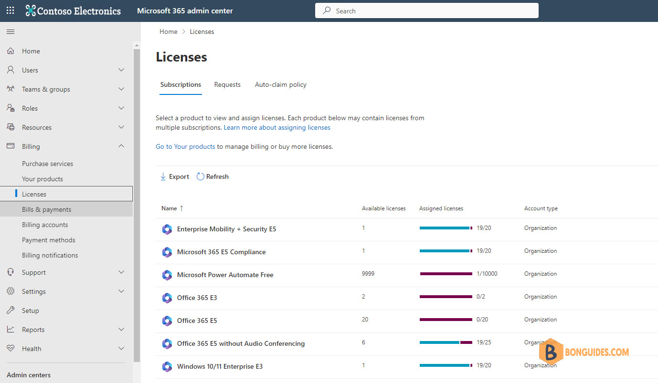Open Microsoft 365 E5 Compliance product name
658x383 pixels.
click(x=221, y=252)
